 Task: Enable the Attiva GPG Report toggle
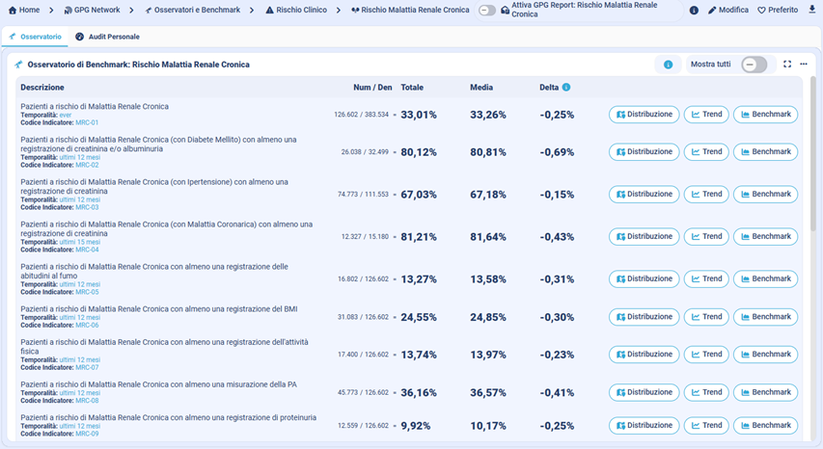point(487,10)
